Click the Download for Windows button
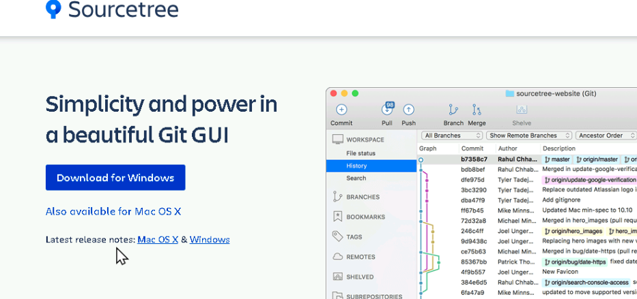 115,178
